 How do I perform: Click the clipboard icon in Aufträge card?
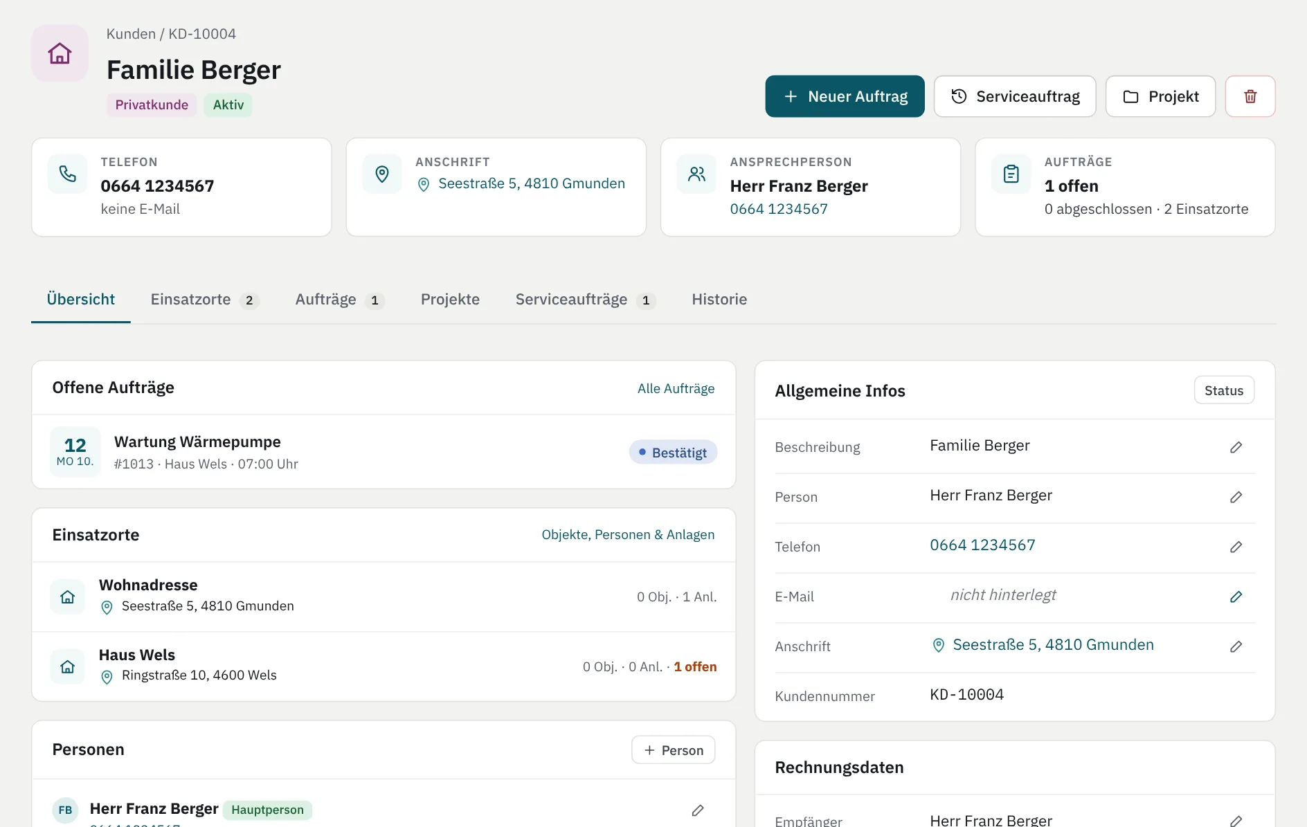[1011, 174]
